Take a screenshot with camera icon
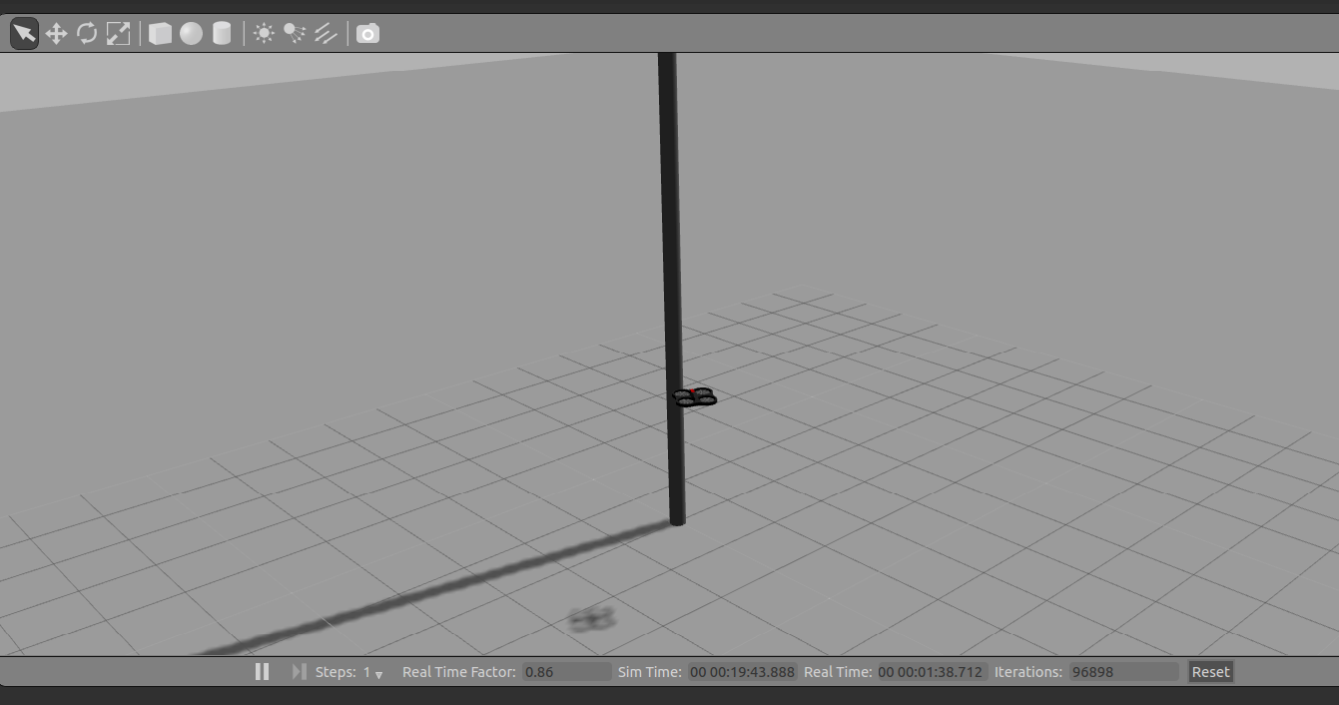The height and width of the screenshot is (705, 1339). (367, 34)
